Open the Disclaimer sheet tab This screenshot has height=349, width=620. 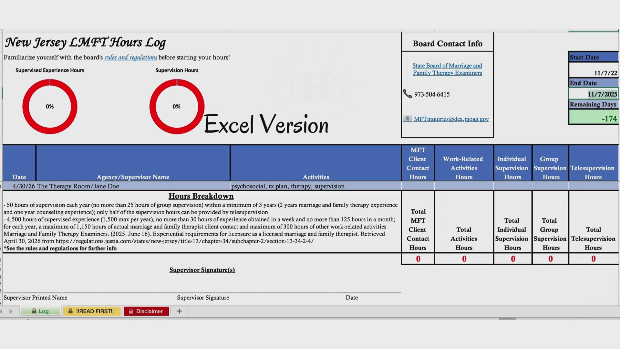tap(146, 311)
